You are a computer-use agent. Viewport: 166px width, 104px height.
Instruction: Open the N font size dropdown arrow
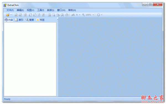(80, 15)
